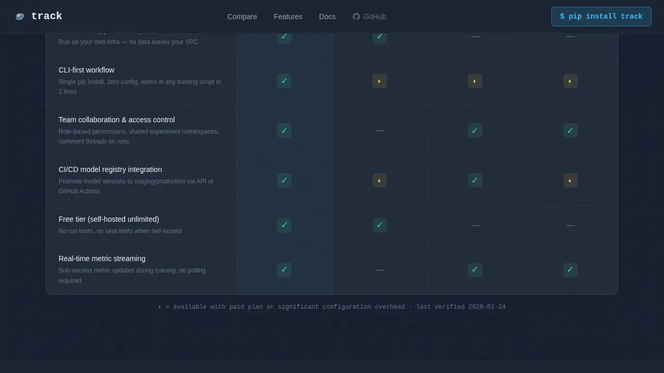Click the diamond icon in the CLI-first workflow row, last column
The image size is (664, 373).
click(x=570, y=81)
